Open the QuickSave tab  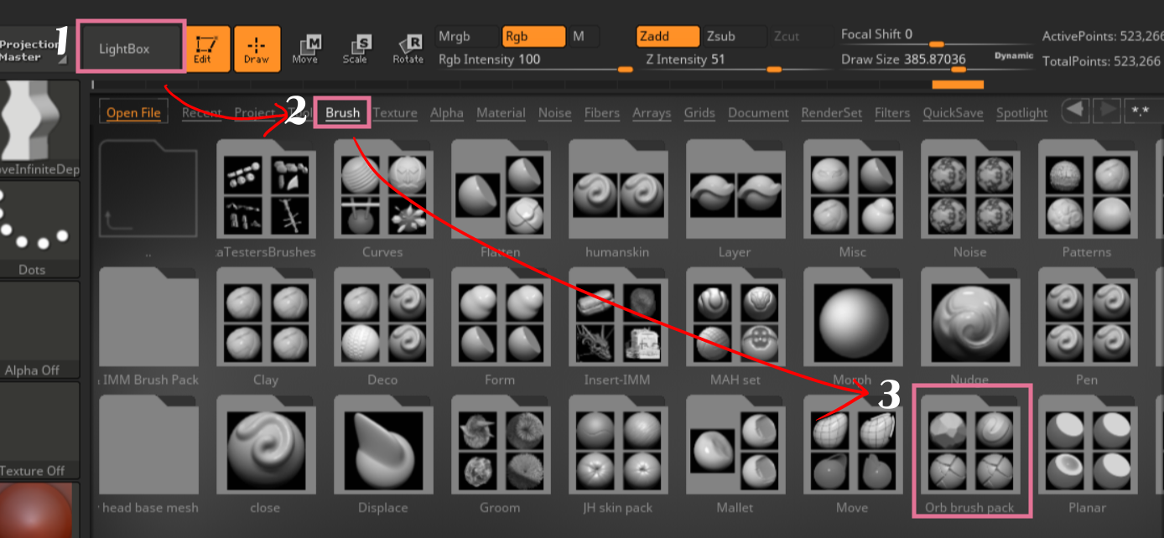pos(953,112)
